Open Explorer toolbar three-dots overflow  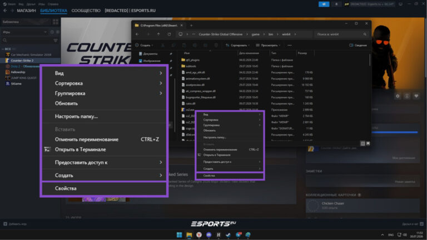point(290,45)
